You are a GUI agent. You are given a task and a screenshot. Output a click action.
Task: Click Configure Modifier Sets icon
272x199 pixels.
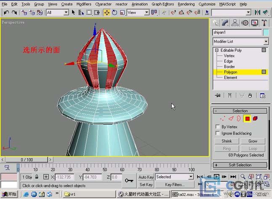pos(262,95)
